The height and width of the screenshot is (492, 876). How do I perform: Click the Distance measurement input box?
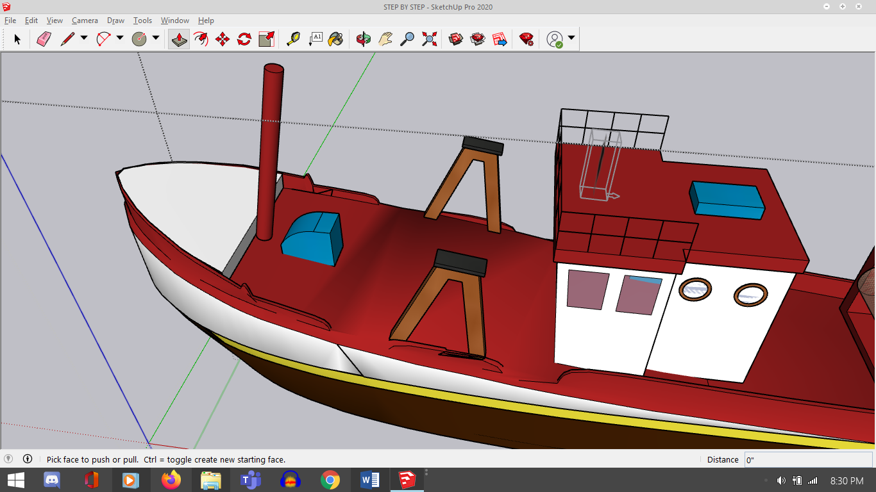pyautogui.click(x=808, y=459)
